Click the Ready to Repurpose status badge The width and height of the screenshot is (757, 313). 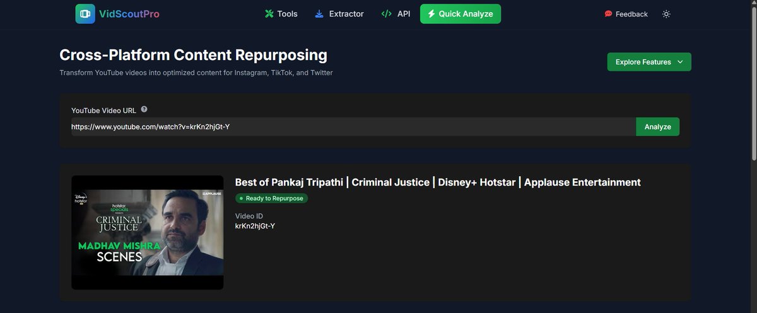271,198
